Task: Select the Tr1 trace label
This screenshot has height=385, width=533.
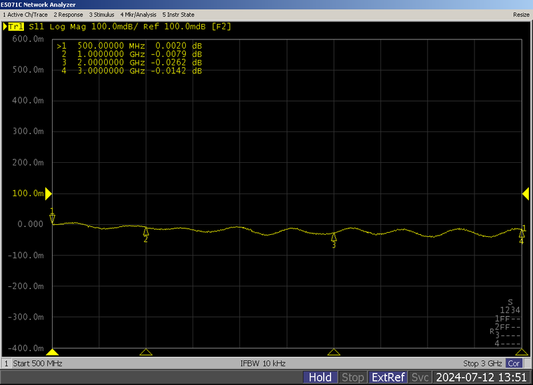Action: pos(13,27)
